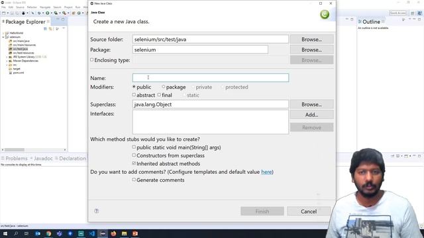Click the Superclass text field
424x238 pixels.
pos(211,104)
